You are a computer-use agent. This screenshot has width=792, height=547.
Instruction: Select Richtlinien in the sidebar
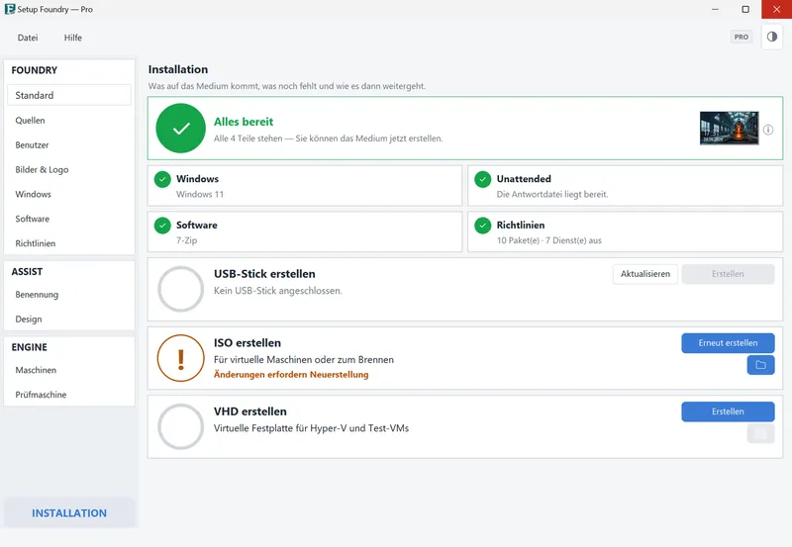[x=69, y=243]
